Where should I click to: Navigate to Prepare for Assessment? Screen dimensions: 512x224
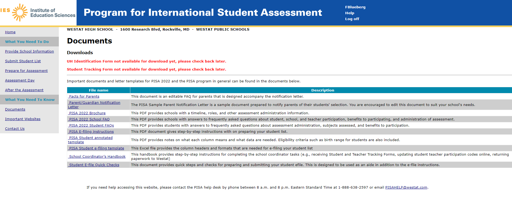point(26,71)
